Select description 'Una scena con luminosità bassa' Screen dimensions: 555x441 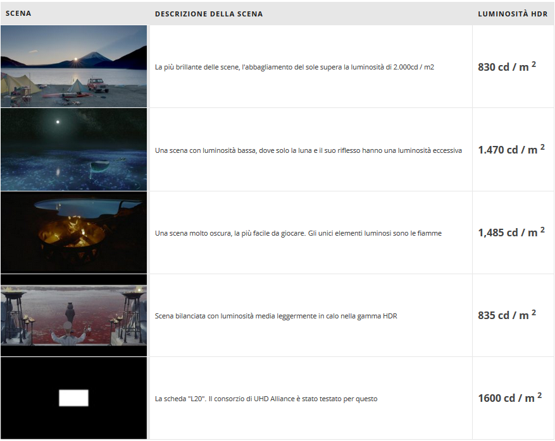[x=308, y=150]
